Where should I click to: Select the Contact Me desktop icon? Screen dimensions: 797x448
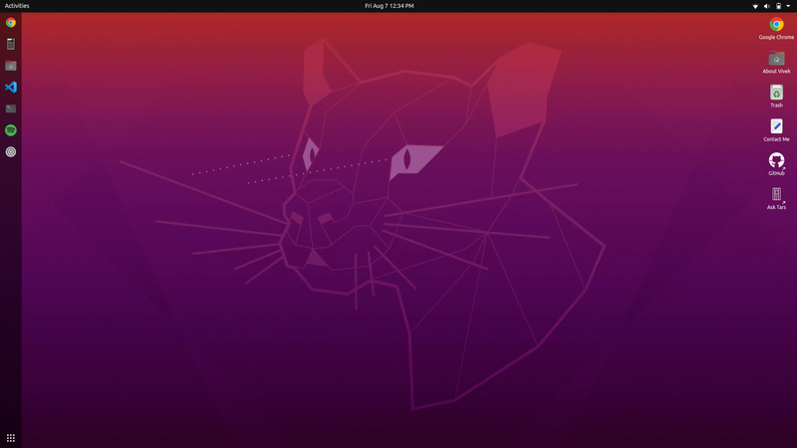pyautogui.click(x=776, y=130)
